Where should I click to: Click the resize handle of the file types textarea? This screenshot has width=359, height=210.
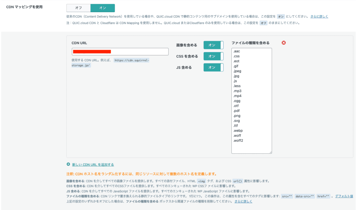270,152
